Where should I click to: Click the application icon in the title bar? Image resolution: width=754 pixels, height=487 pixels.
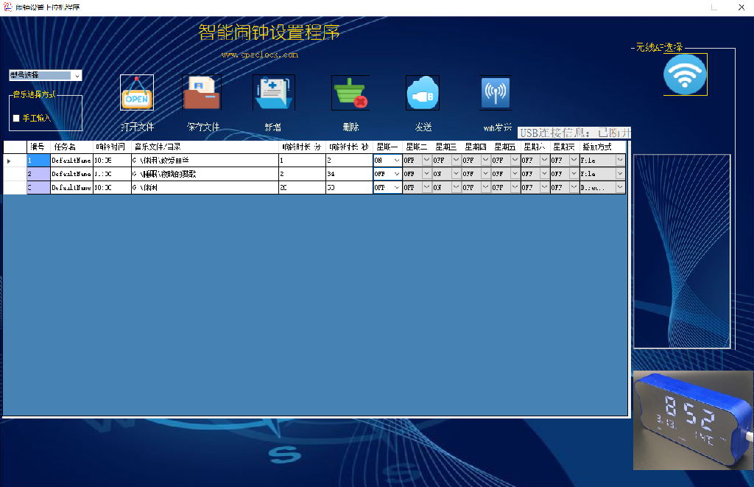click(x=7, y=7)
